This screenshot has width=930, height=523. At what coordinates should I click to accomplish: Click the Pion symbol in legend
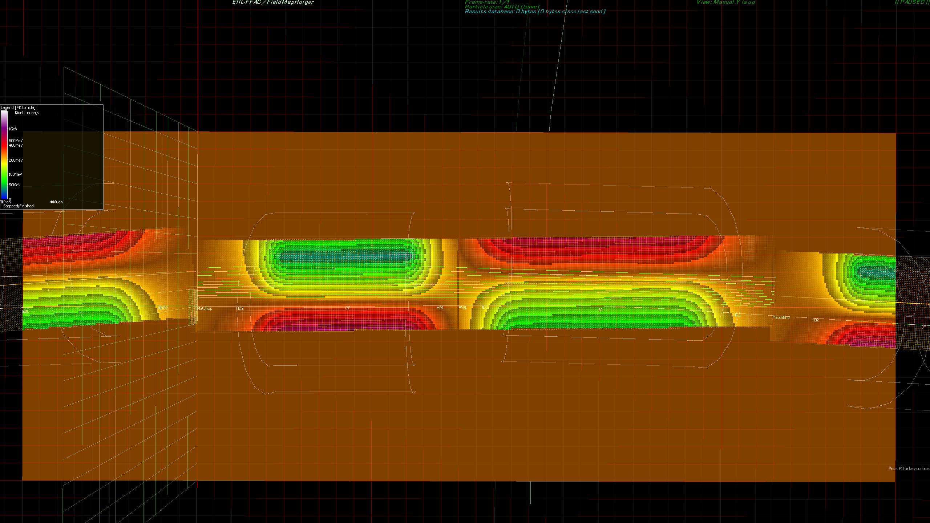click(x=2, y=202)
